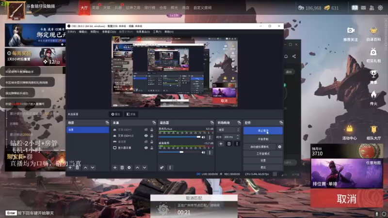Open the 编辑(E) menu in OBS
Viewport: 388px width, 218px height.
click(83, 32)
